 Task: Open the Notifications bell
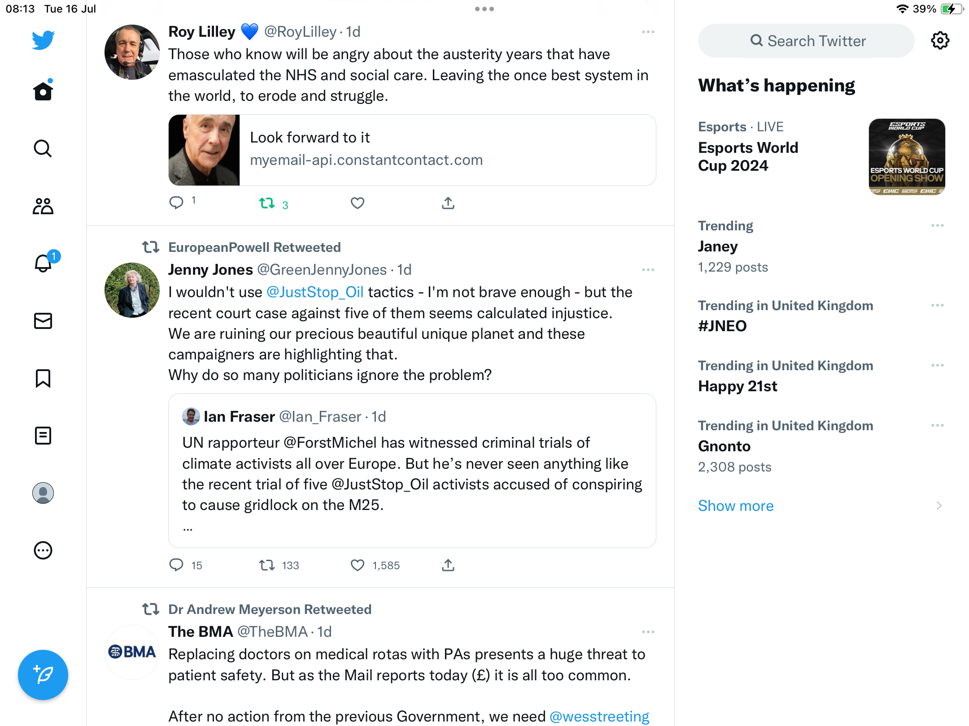[x=44, y=264]
